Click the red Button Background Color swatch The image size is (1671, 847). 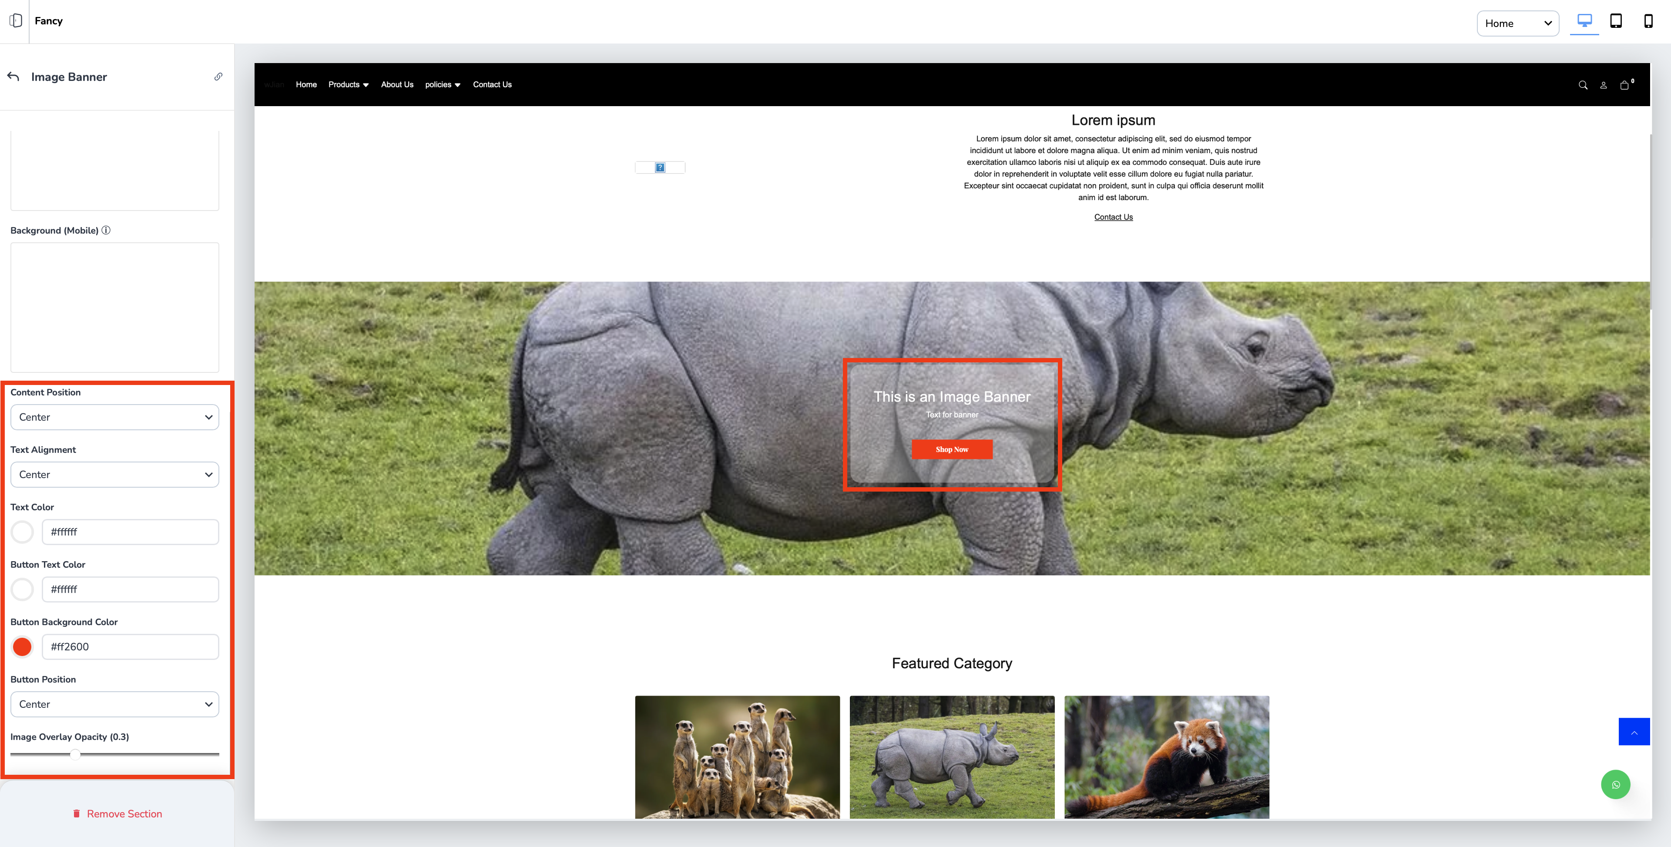[23, 646]
